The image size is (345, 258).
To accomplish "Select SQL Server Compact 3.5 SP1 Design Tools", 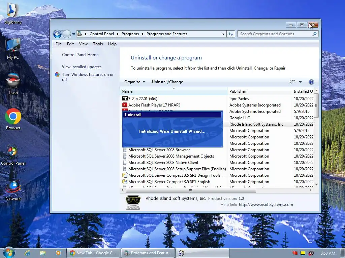I will [x=174, y=175].
